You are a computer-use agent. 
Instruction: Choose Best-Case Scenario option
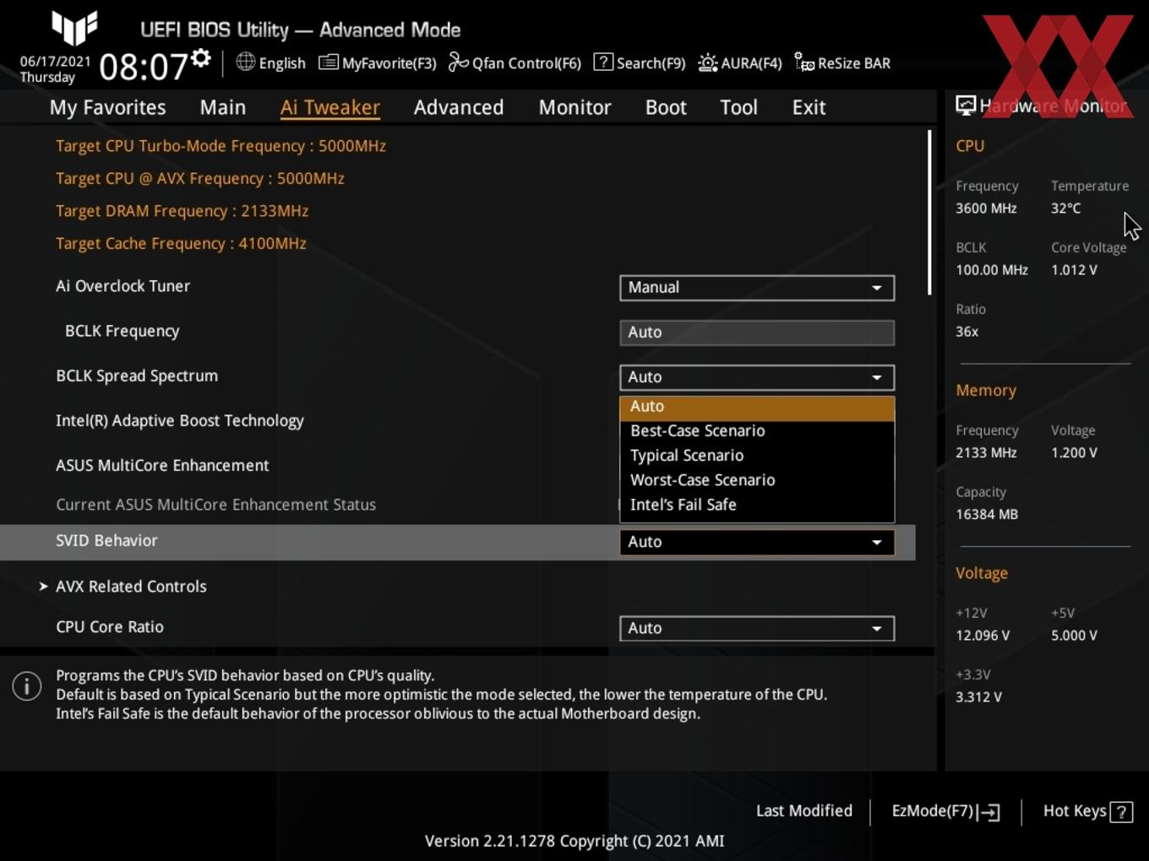(757, 431)
